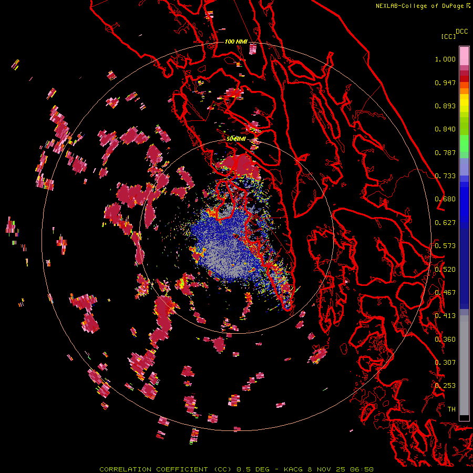
Task: Click the 0.627 scale value
Action: click(x=445, y=223)
